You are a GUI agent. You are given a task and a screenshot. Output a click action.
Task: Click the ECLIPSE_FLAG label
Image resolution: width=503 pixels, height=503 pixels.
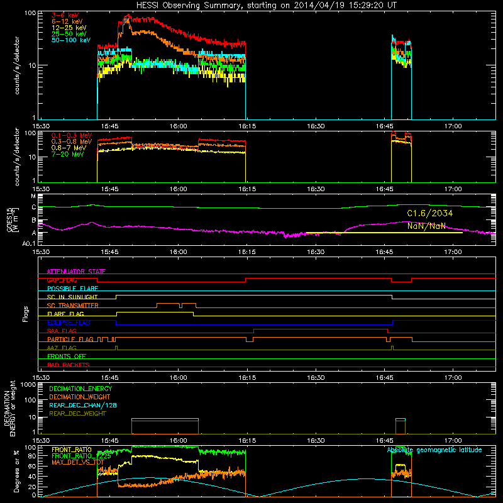coord(69,323)
